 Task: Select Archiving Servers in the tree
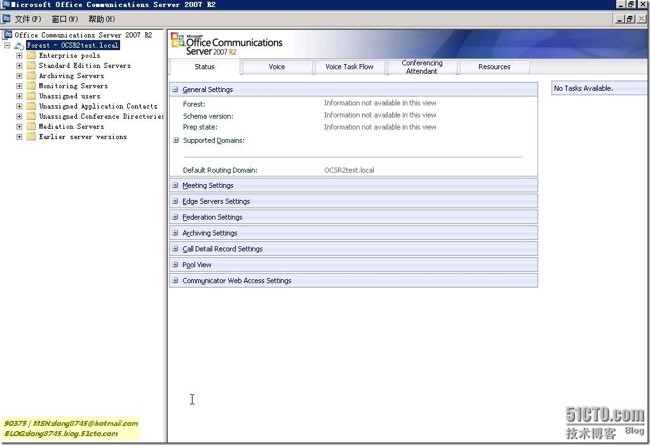71,76
